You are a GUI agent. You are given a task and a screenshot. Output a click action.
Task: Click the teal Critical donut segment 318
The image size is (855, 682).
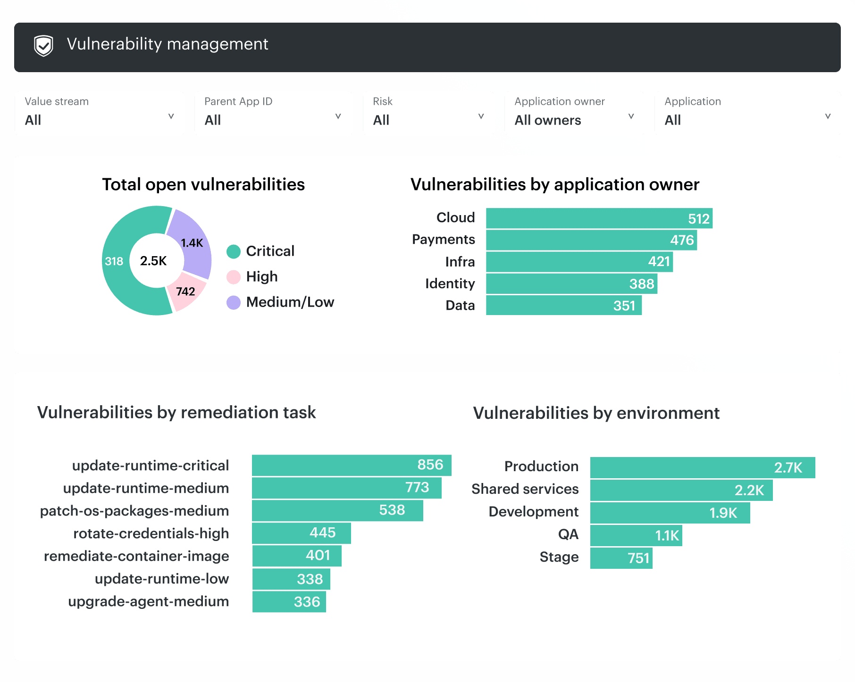(x=115, y=261)
